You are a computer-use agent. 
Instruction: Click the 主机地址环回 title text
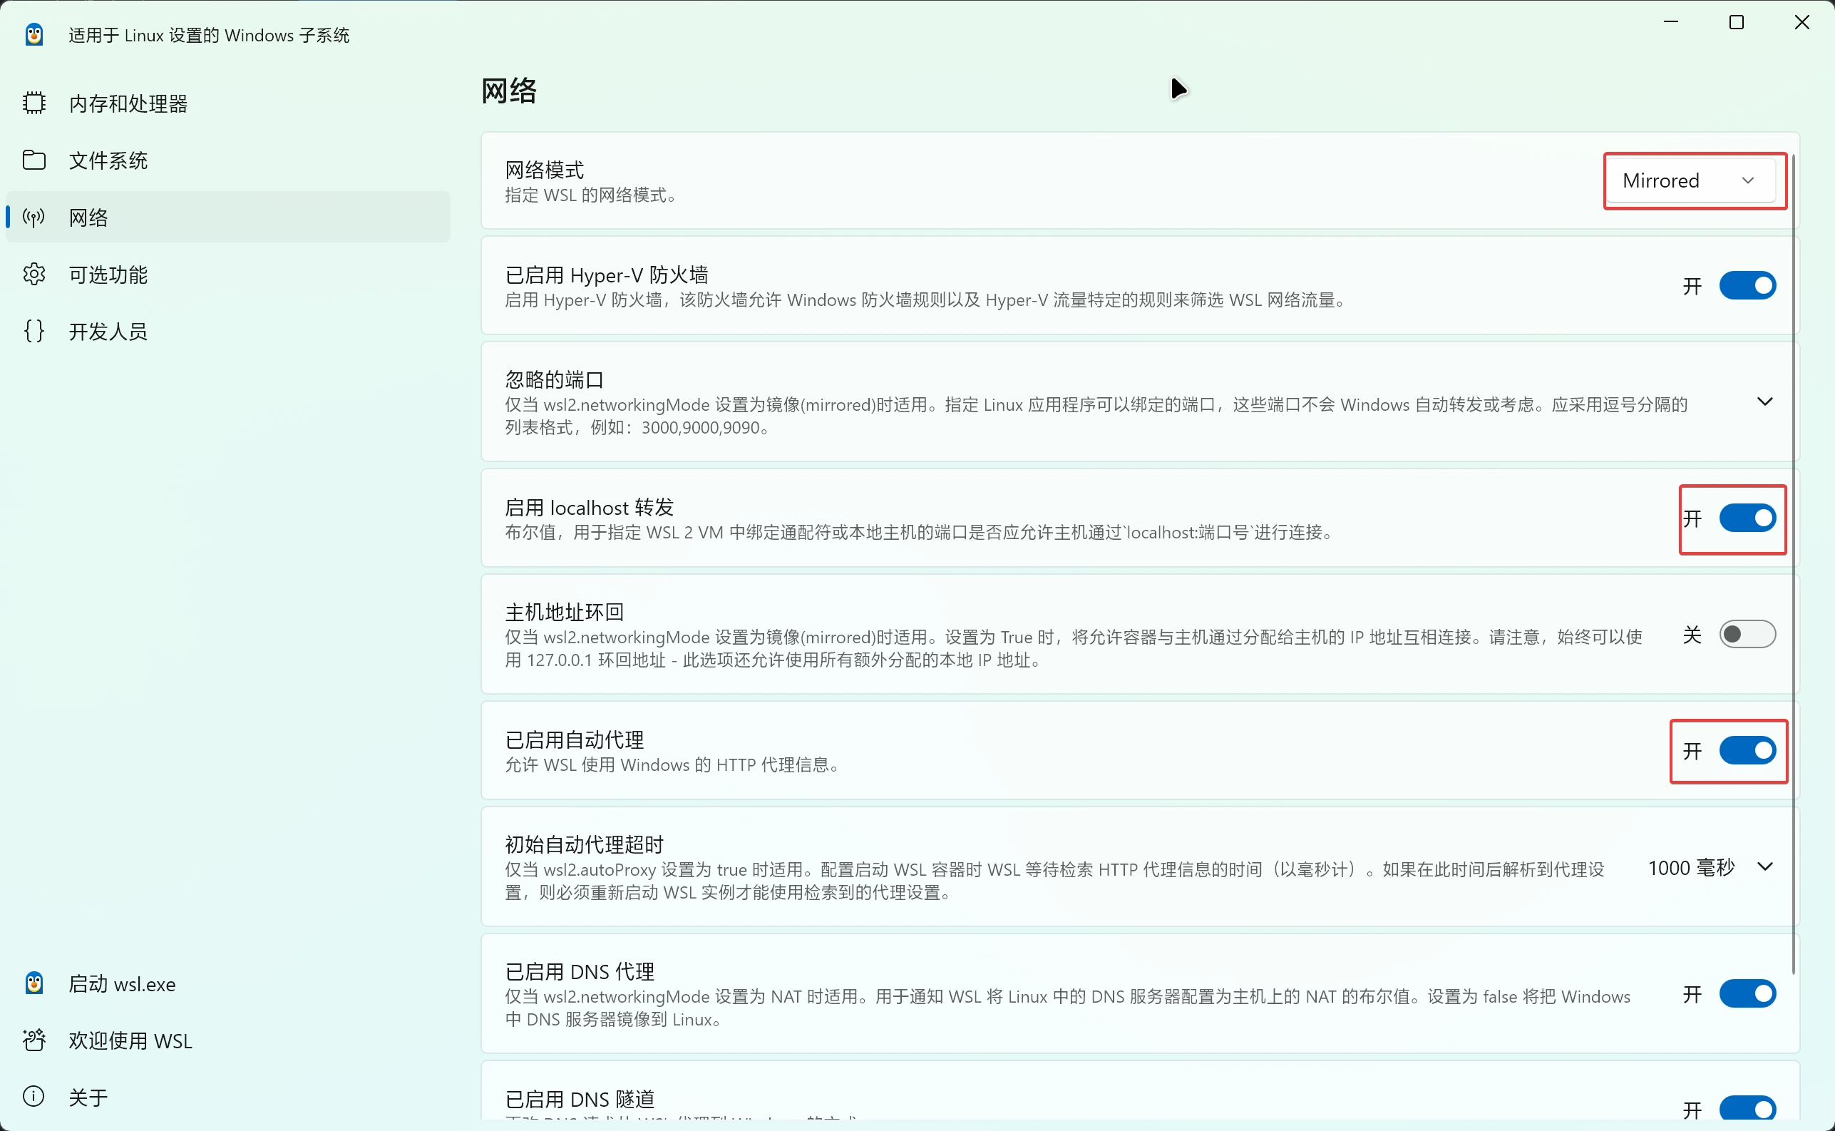(x=565, y=613)
